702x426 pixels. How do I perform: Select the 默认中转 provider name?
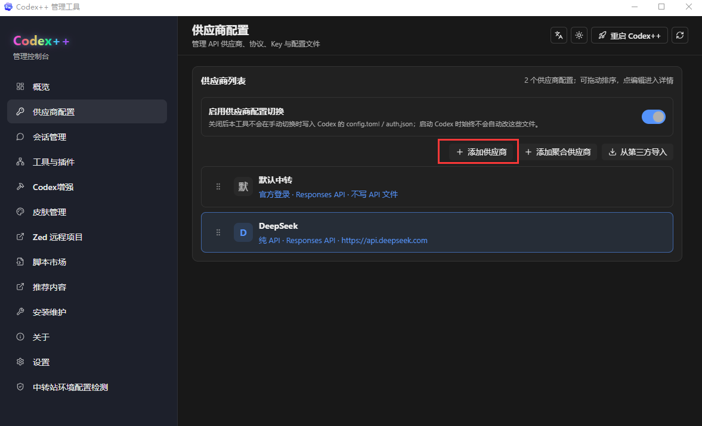tap(276, 180)
